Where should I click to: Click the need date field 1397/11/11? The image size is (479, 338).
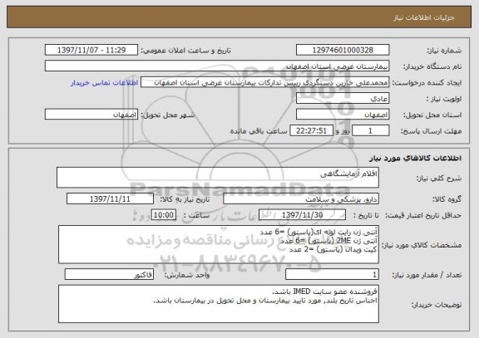pos(110,198)
